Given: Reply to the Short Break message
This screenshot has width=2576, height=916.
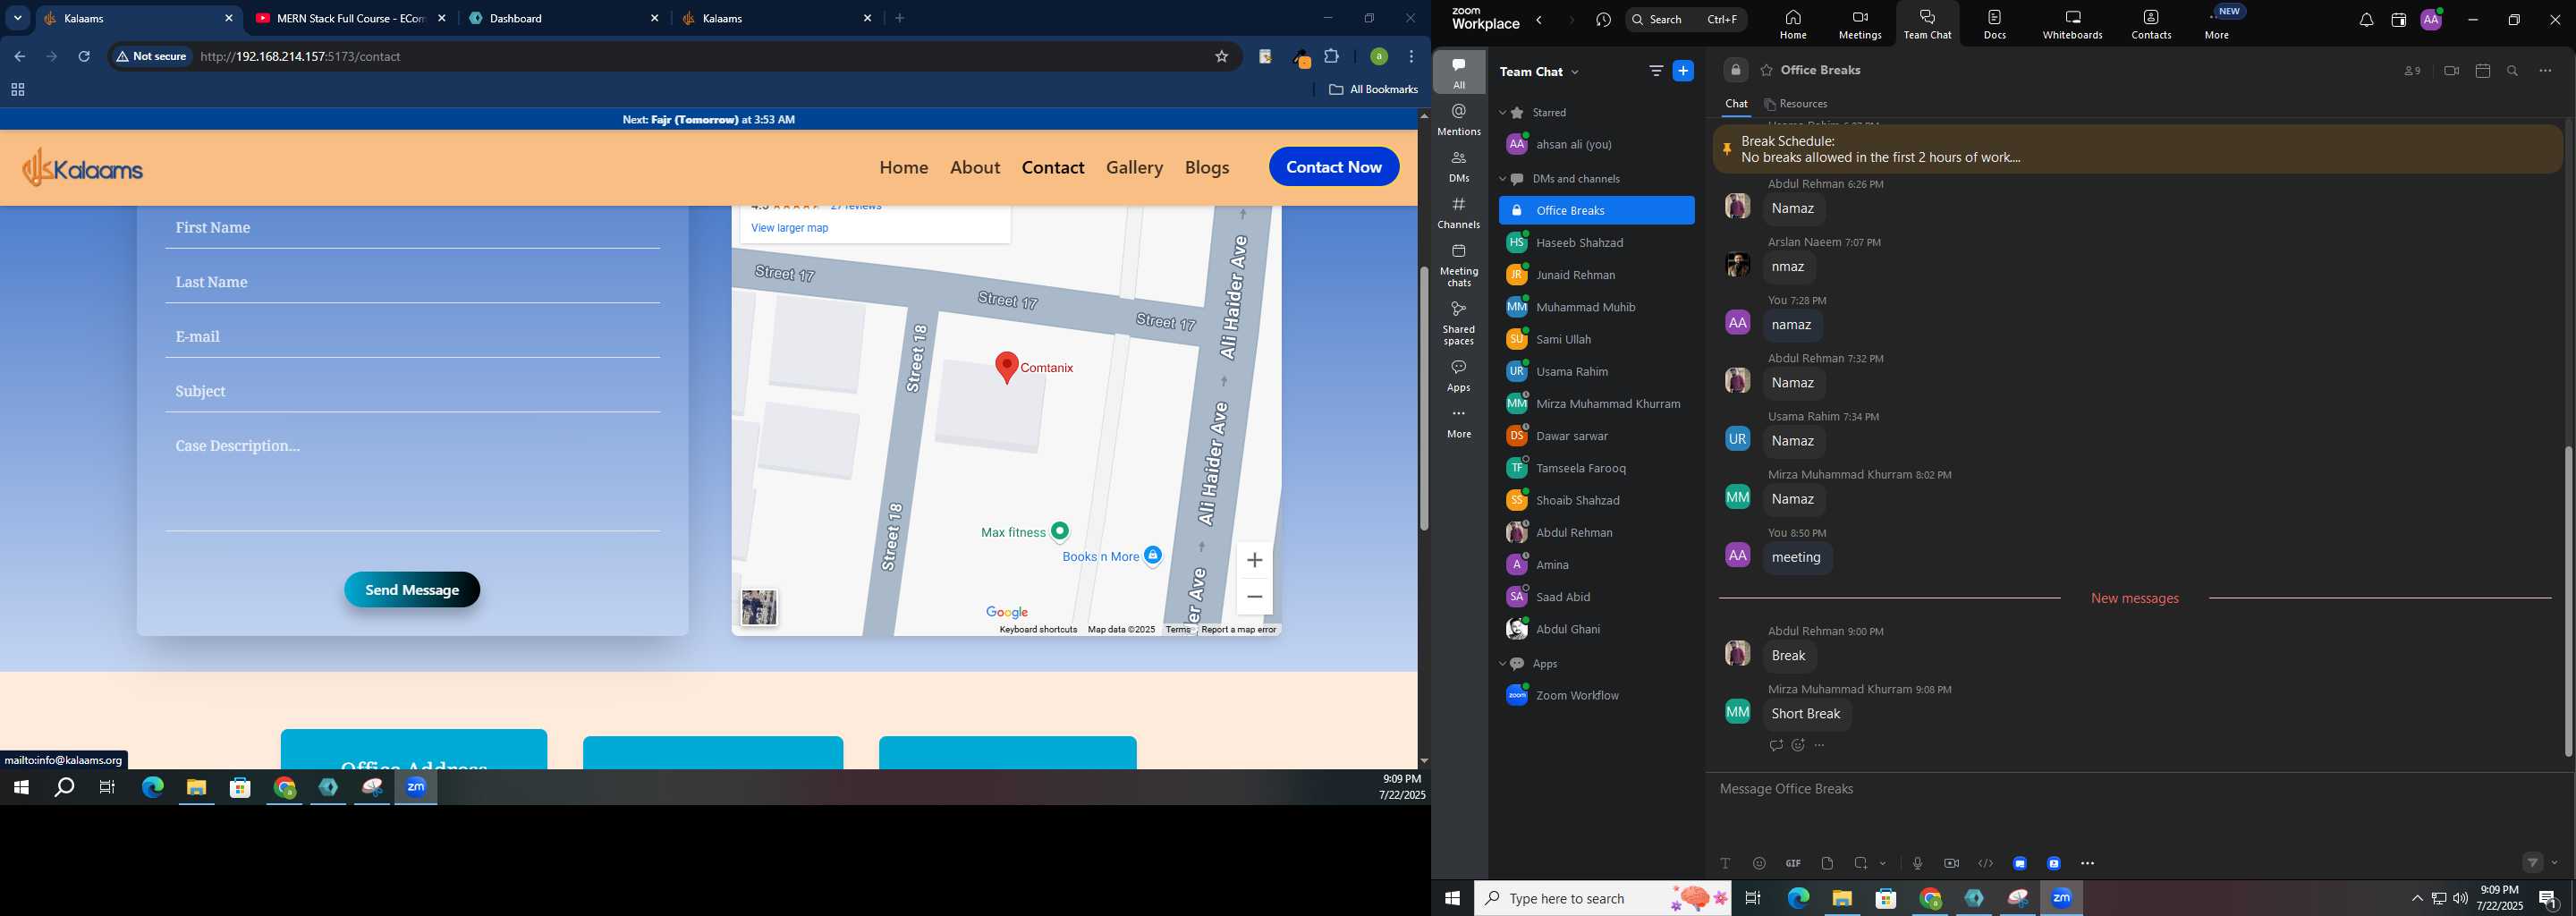Looking at the screenshot, I should [x=1776, y=745].
